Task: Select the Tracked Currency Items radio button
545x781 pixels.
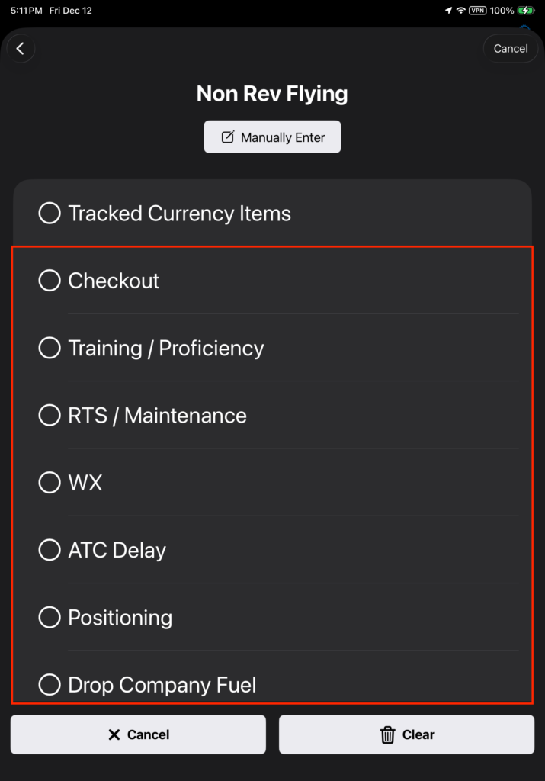Action: click(50, 214)
